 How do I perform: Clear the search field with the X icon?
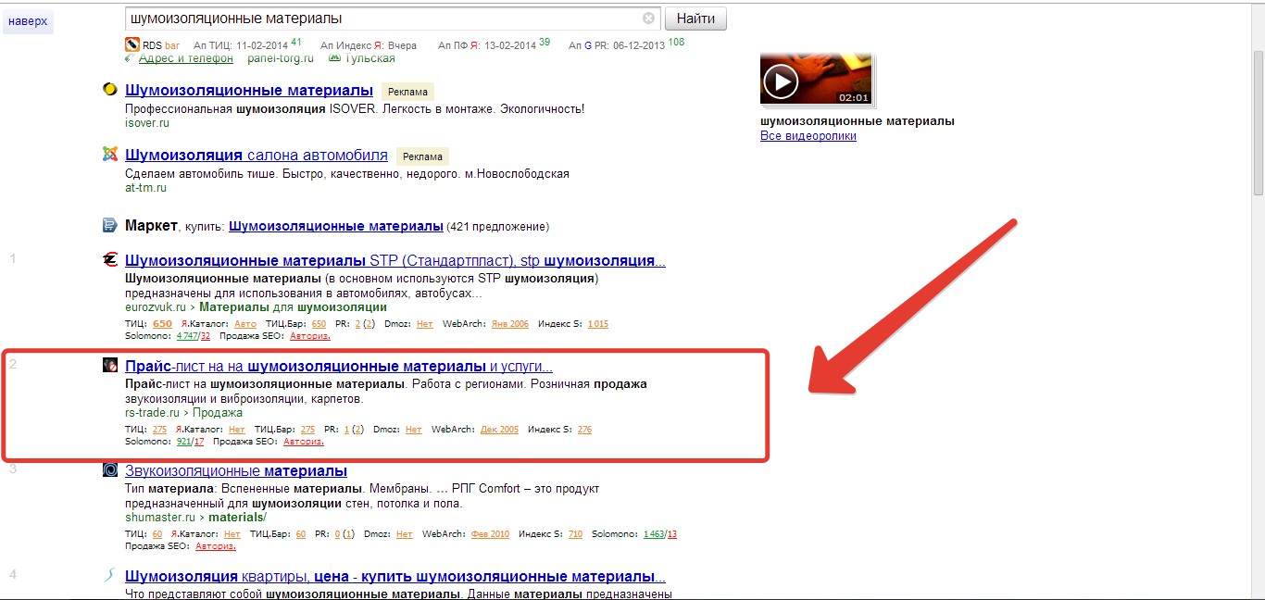click(648, 18)
